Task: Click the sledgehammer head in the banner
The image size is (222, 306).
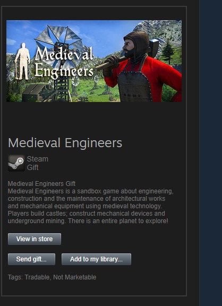Action: click(153, 47)
